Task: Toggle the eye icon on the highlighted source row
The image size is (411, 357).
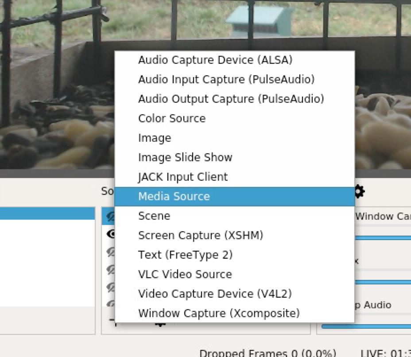Action: [x=110, y=216]
